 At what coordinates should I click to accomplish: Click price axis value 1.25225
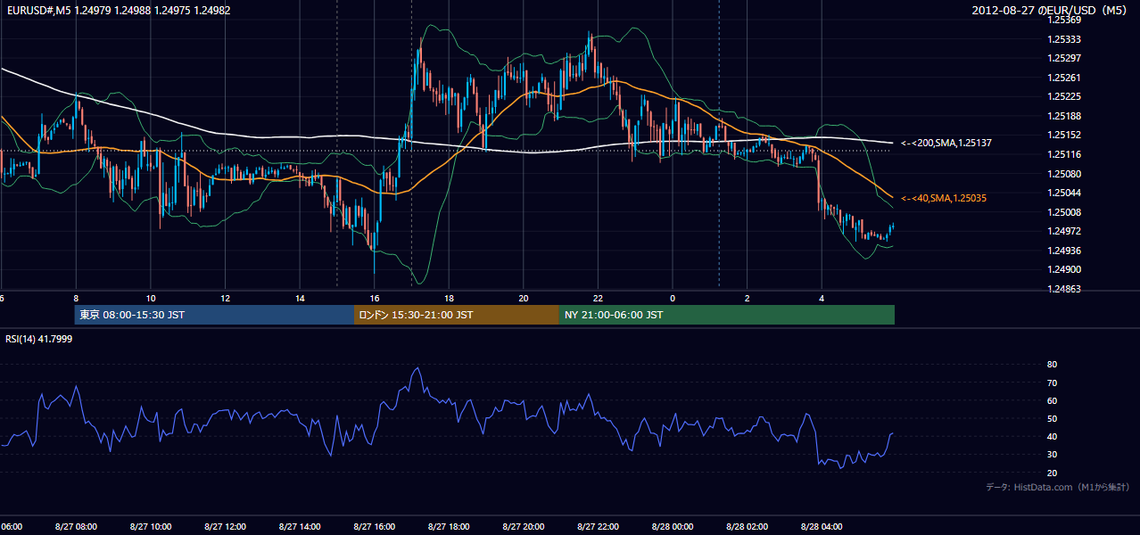pyautogui.click(x=1066, y=97)
